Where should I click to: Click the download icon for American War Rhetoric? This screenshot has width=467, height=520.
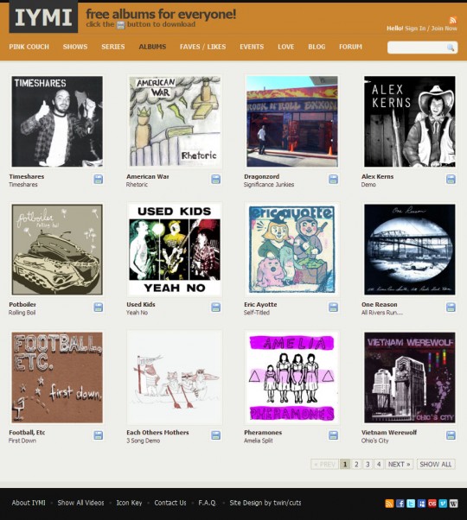coord(215,180)
